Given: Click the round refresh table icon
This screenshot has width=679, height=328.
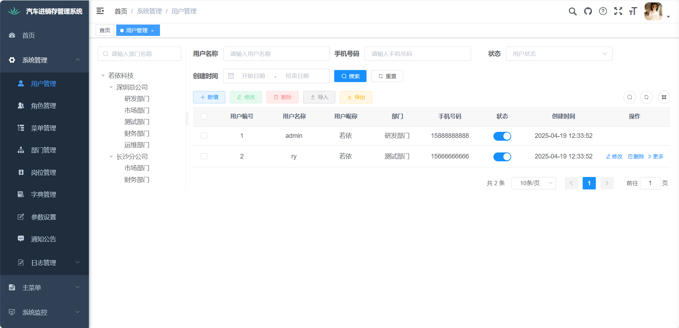Looking at the screenshot, I should (x=646, y=97).
